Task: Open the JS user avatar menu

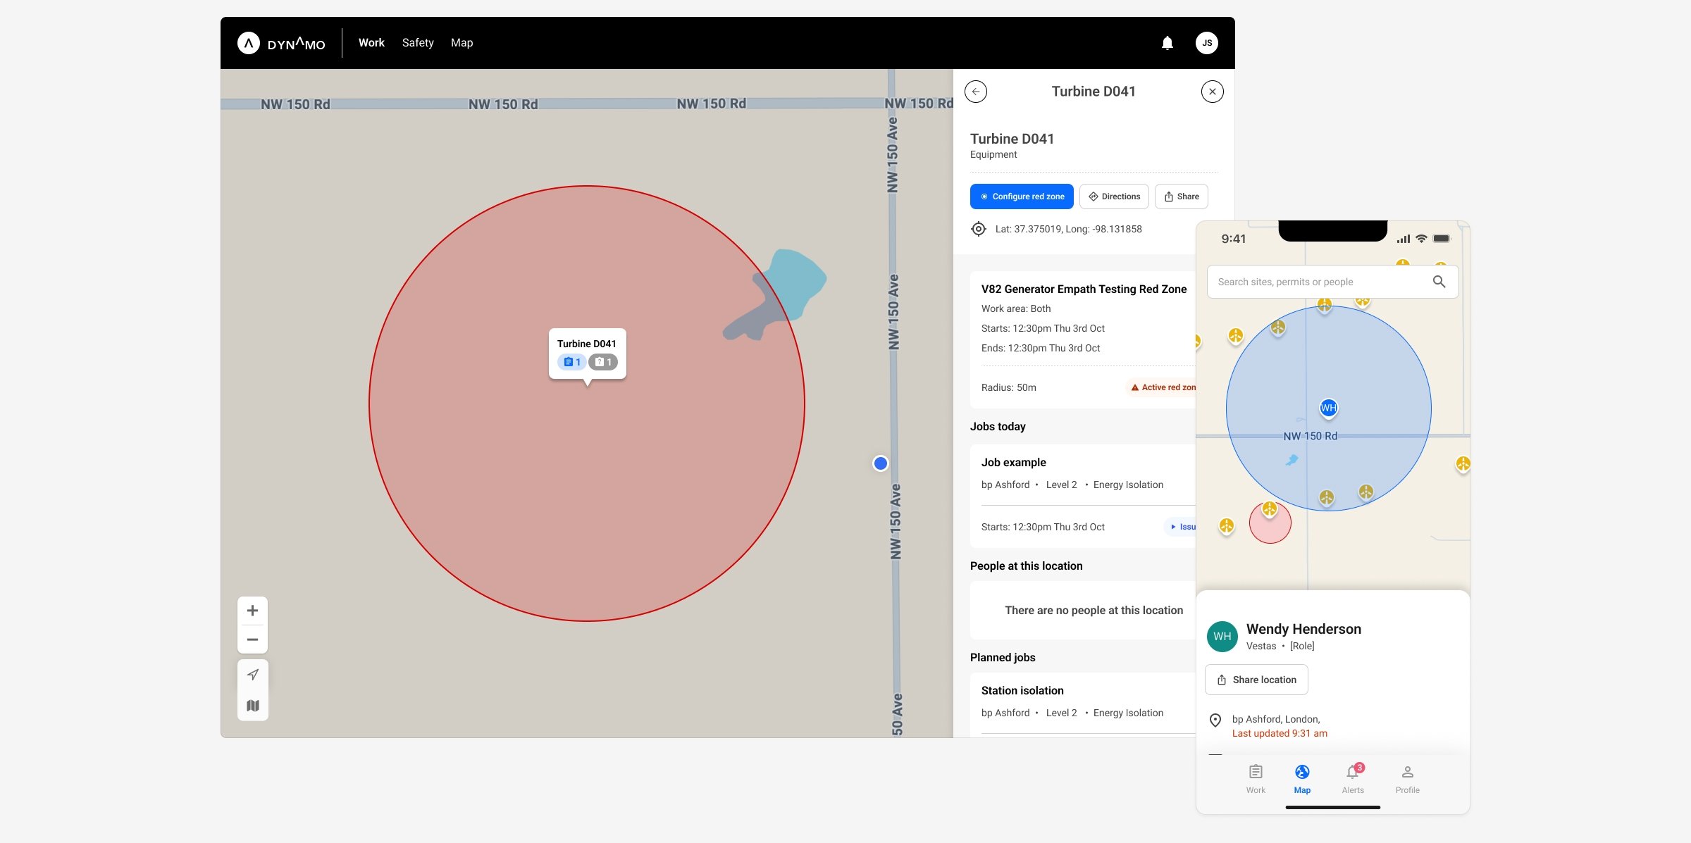Action: [x=1208, y=42]
